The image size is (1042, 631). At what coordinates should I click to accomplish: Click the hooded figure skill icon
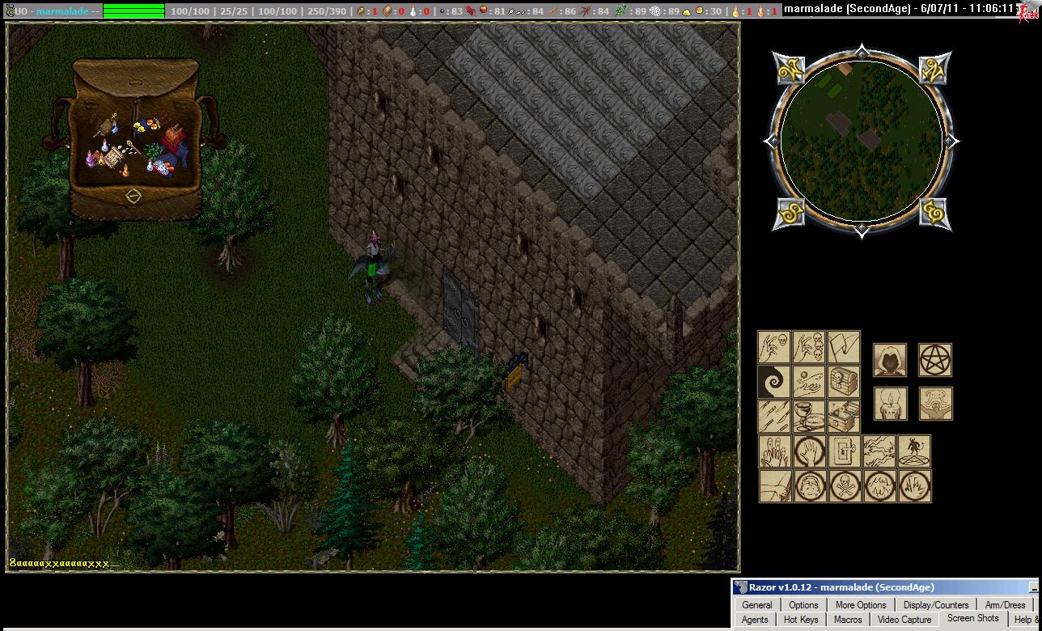tap(889, 360)
